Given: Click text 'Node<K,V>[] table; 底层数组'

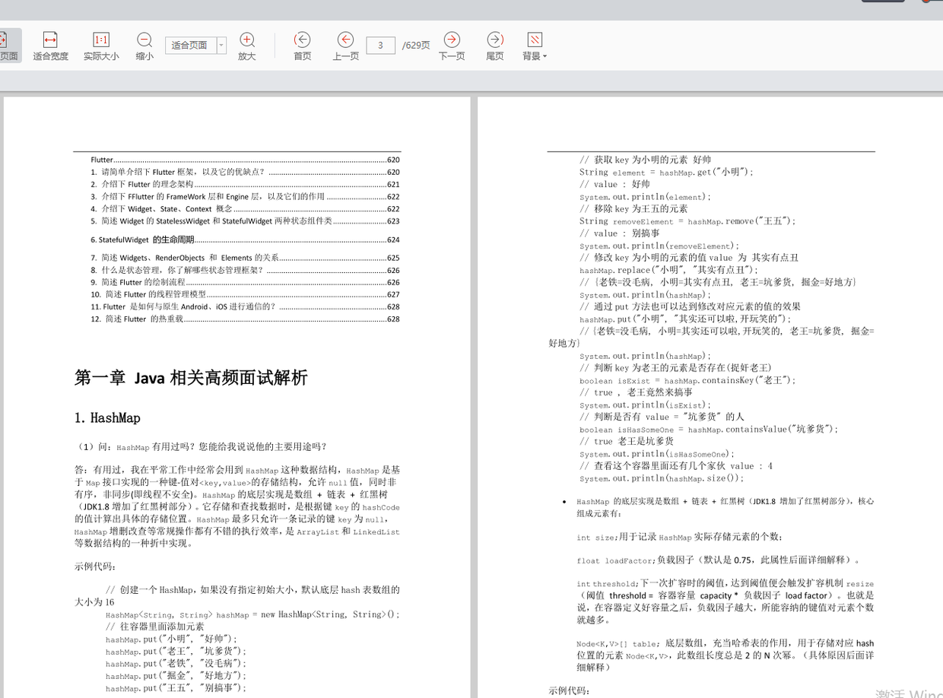Looking at the screenshot, I should (725, 643).
